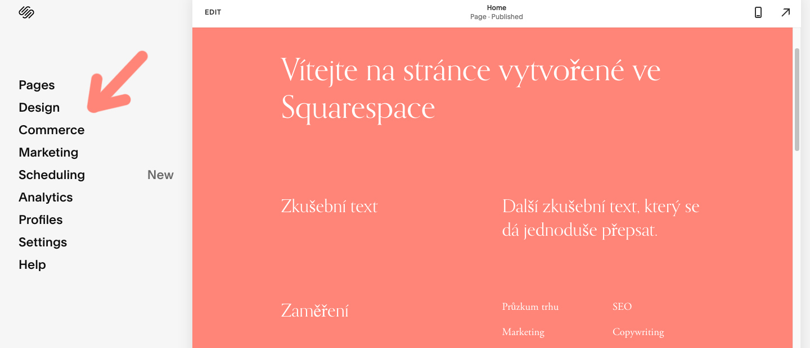Select the 'Zkušební text' heading
Screen dimensions: 810x348
329,207
